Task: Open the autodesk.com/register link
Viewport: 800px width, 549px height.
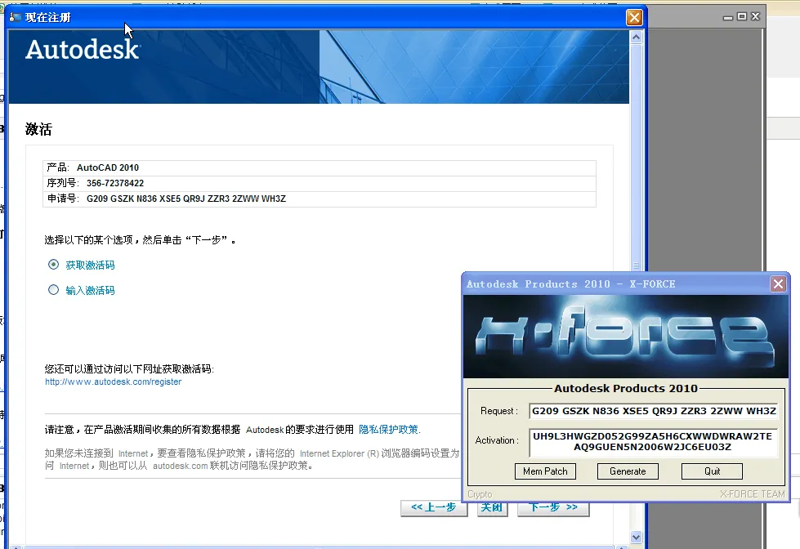Action: [x=114, y=382]
